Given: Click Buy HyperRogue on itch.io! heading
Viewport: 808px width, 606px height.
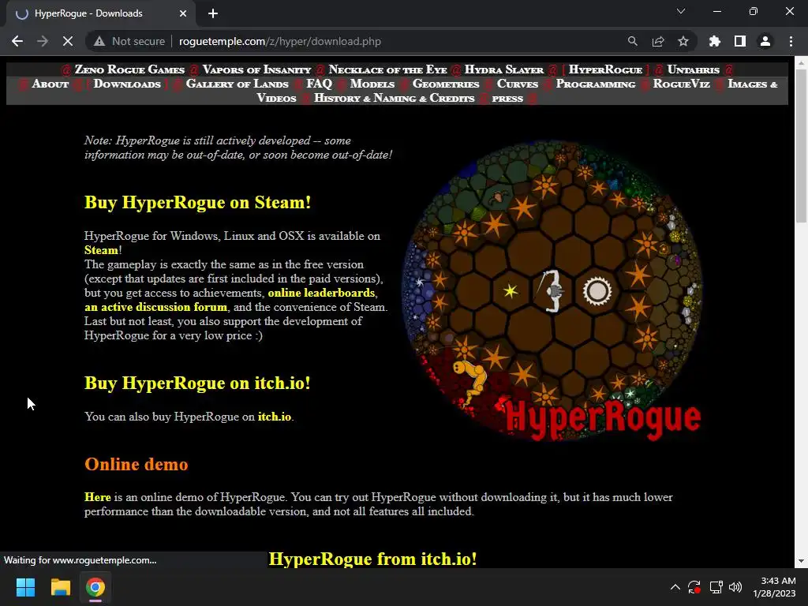Looking at the screenshot, I should coord(196,383).
